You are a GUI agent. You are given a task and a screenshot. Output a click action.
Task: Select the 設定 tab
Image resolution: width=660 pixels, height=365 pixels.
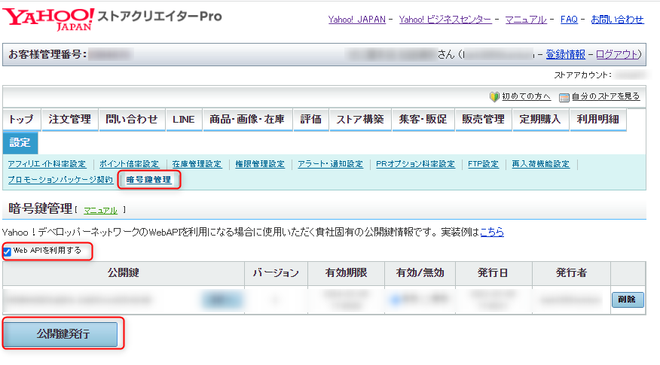[20, 143]
